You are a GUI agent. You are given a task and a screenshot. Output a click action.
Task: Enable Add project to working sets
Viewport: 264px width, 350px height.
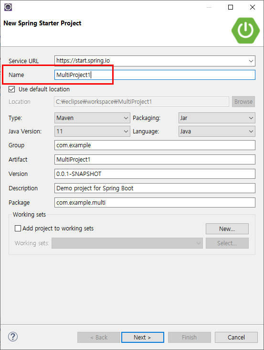(x=18, y=229)
